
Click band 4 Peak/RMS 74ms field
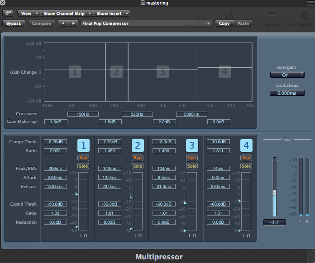(x=218, y=168)
